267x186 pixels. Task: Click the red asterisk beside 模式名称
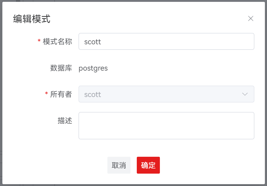[39, 41]
